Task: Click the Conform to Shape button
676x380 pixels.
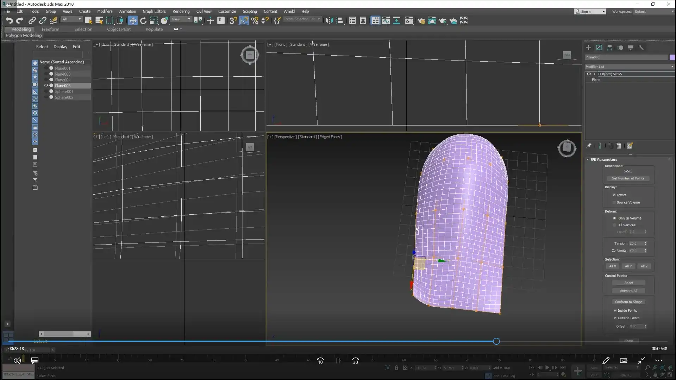Action: tap(628, 302)
